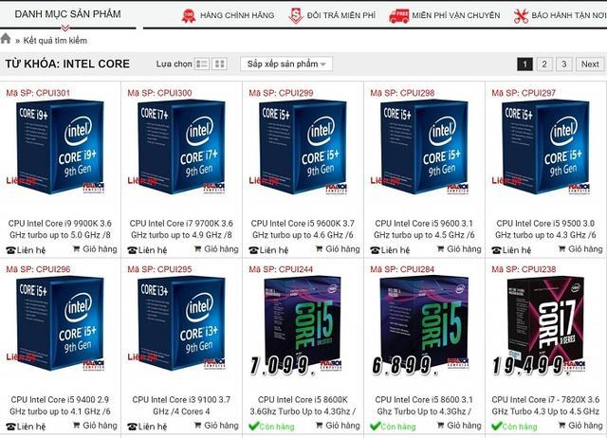Click the Bảo Hành Tận Nơi tools icon

(x=521, y=16)
